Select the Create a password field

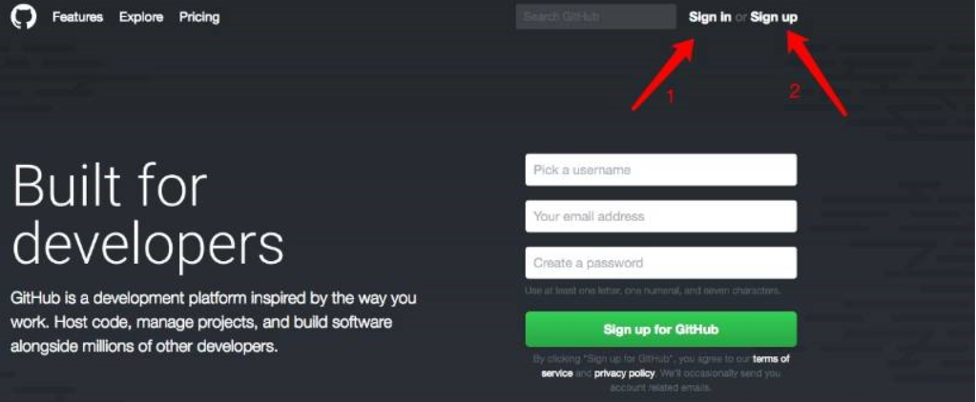(x=660, y=263)
